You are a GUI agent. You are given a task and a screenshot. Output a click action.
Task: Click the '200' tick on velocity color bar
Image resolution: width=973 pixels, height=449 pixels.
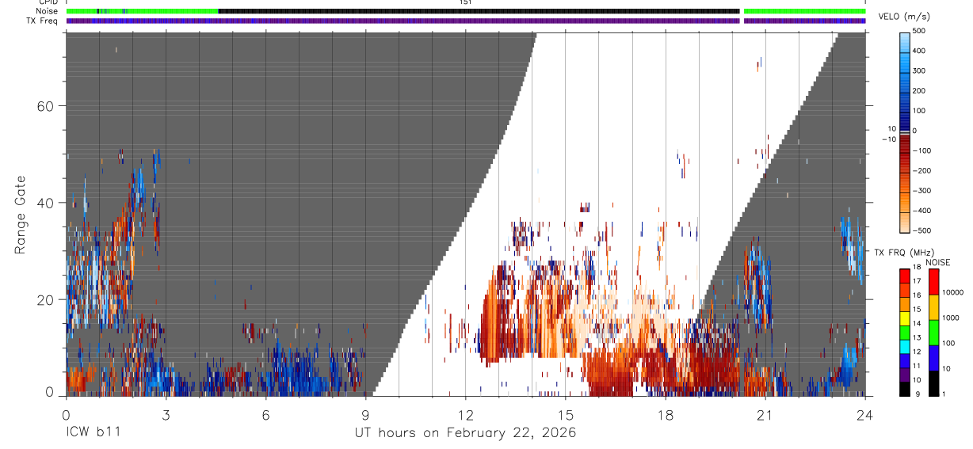[921, 90]
